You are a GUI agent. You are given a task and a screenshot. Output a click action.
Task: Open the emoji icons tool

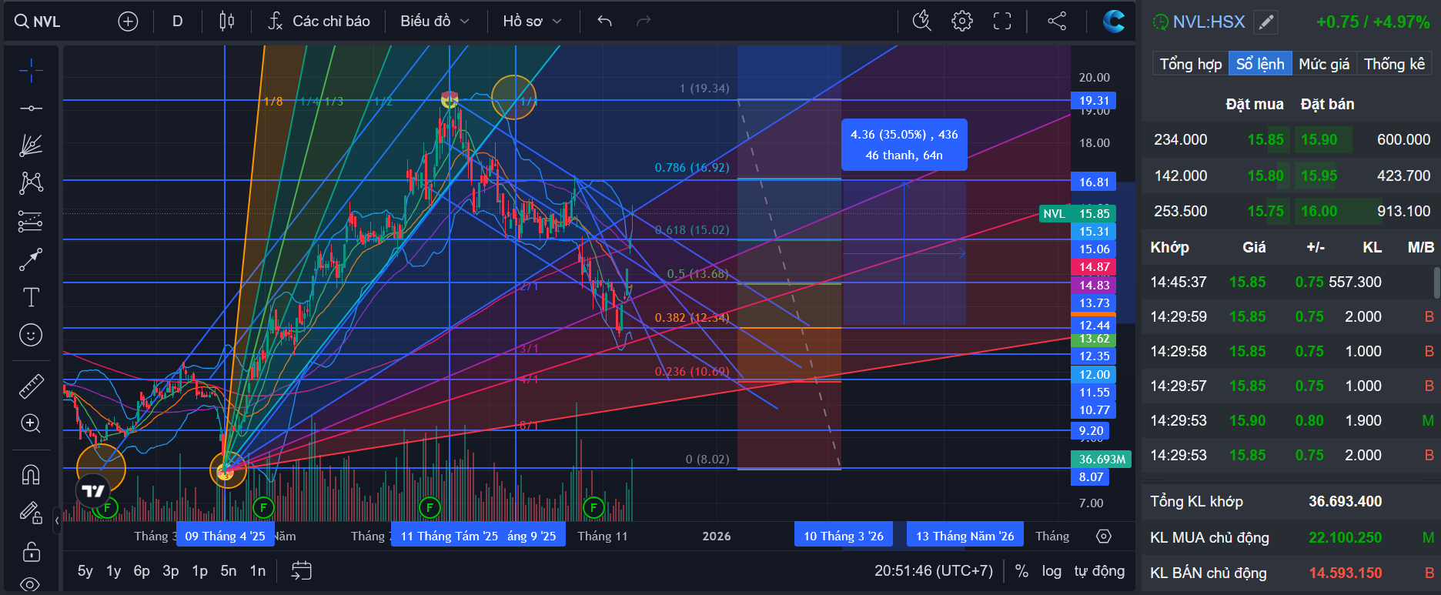pos(31,336)
